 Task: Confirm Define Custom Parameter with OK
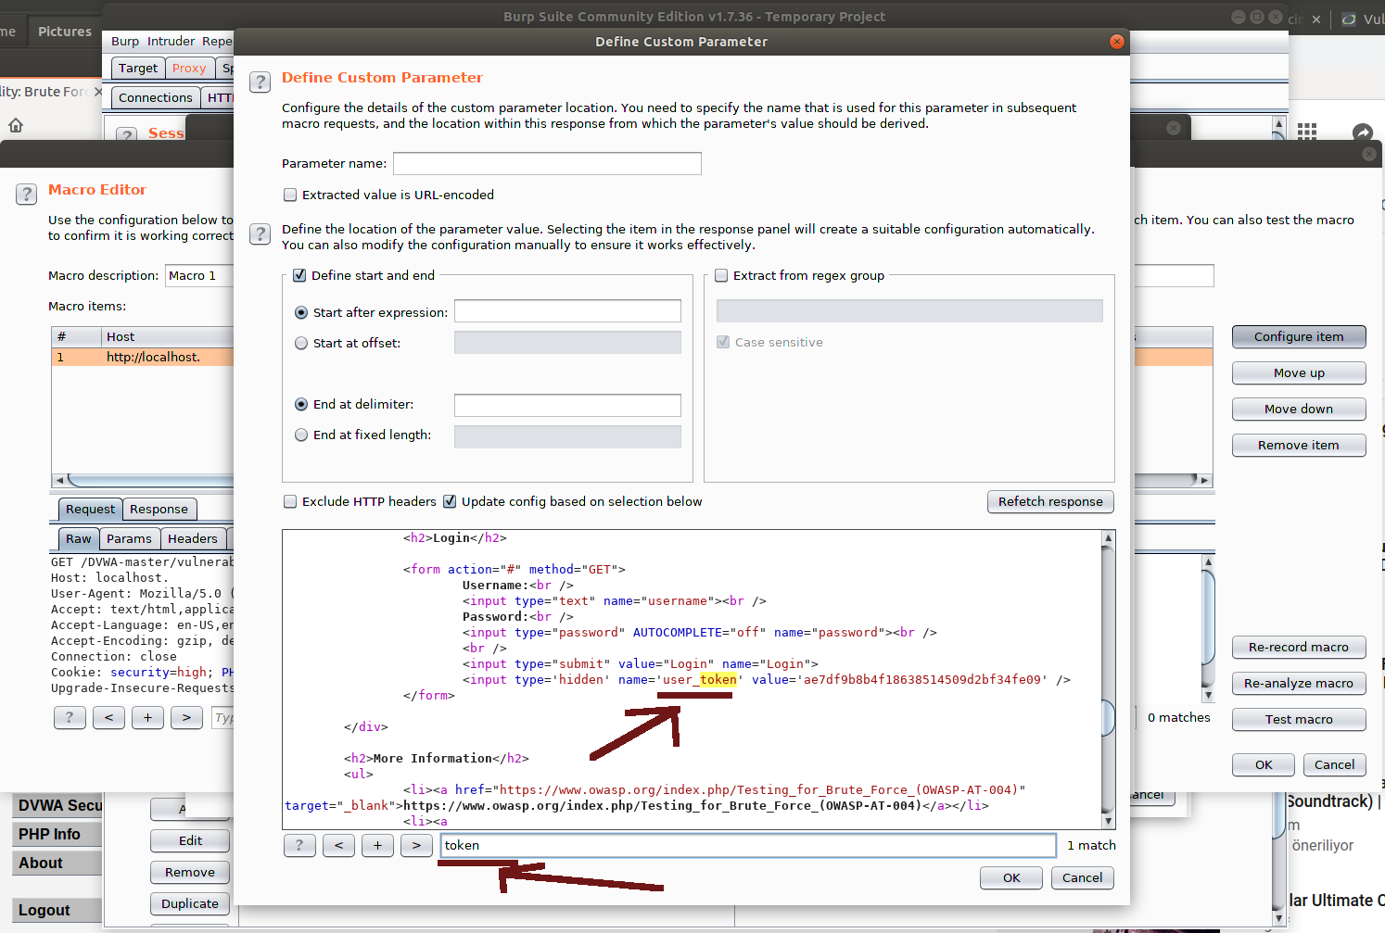(1011, 877)
